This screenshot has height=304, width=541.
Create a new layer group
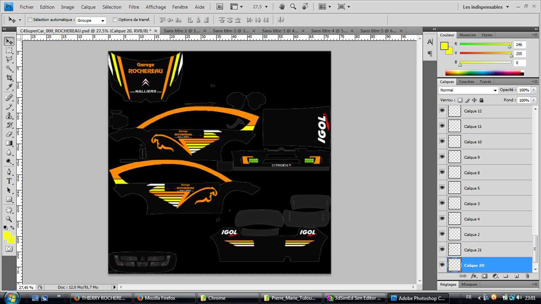click(506, 276)
